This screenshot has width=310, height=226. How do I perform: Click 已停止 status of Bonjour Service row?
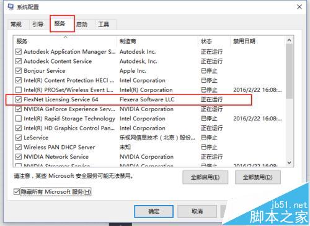[x=209, y=71]
